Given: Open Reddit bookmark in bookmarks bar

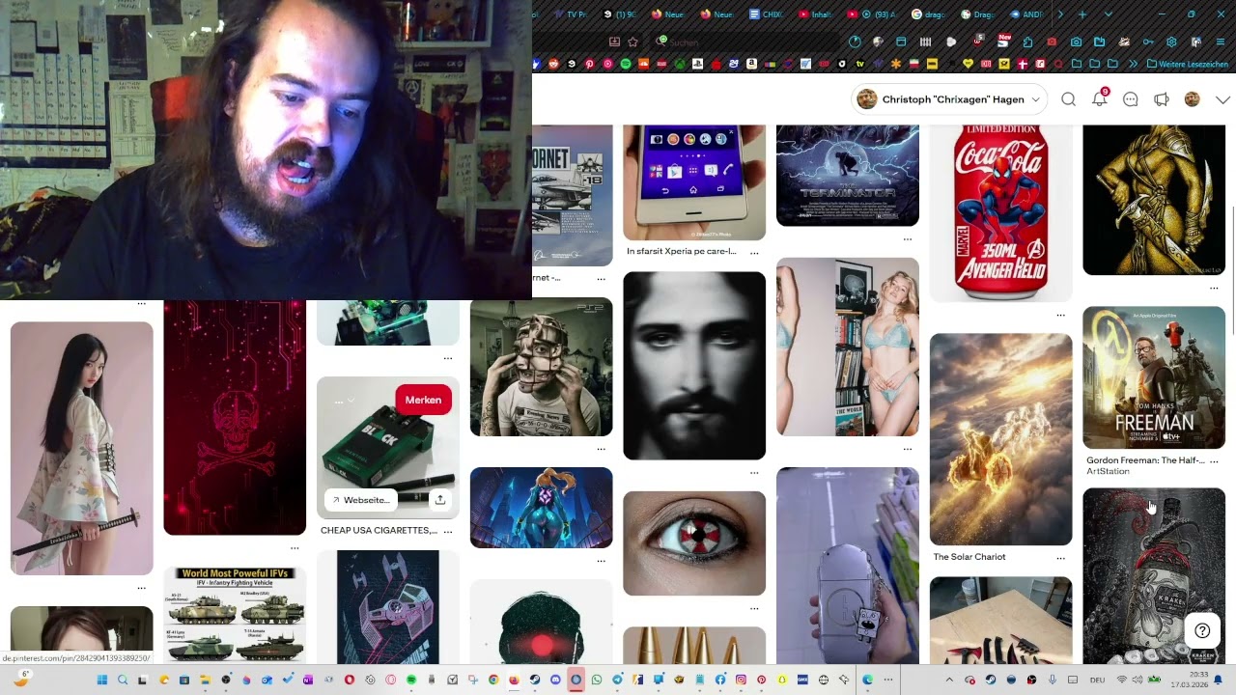Looking at the screenshot, I should (553, 64).
